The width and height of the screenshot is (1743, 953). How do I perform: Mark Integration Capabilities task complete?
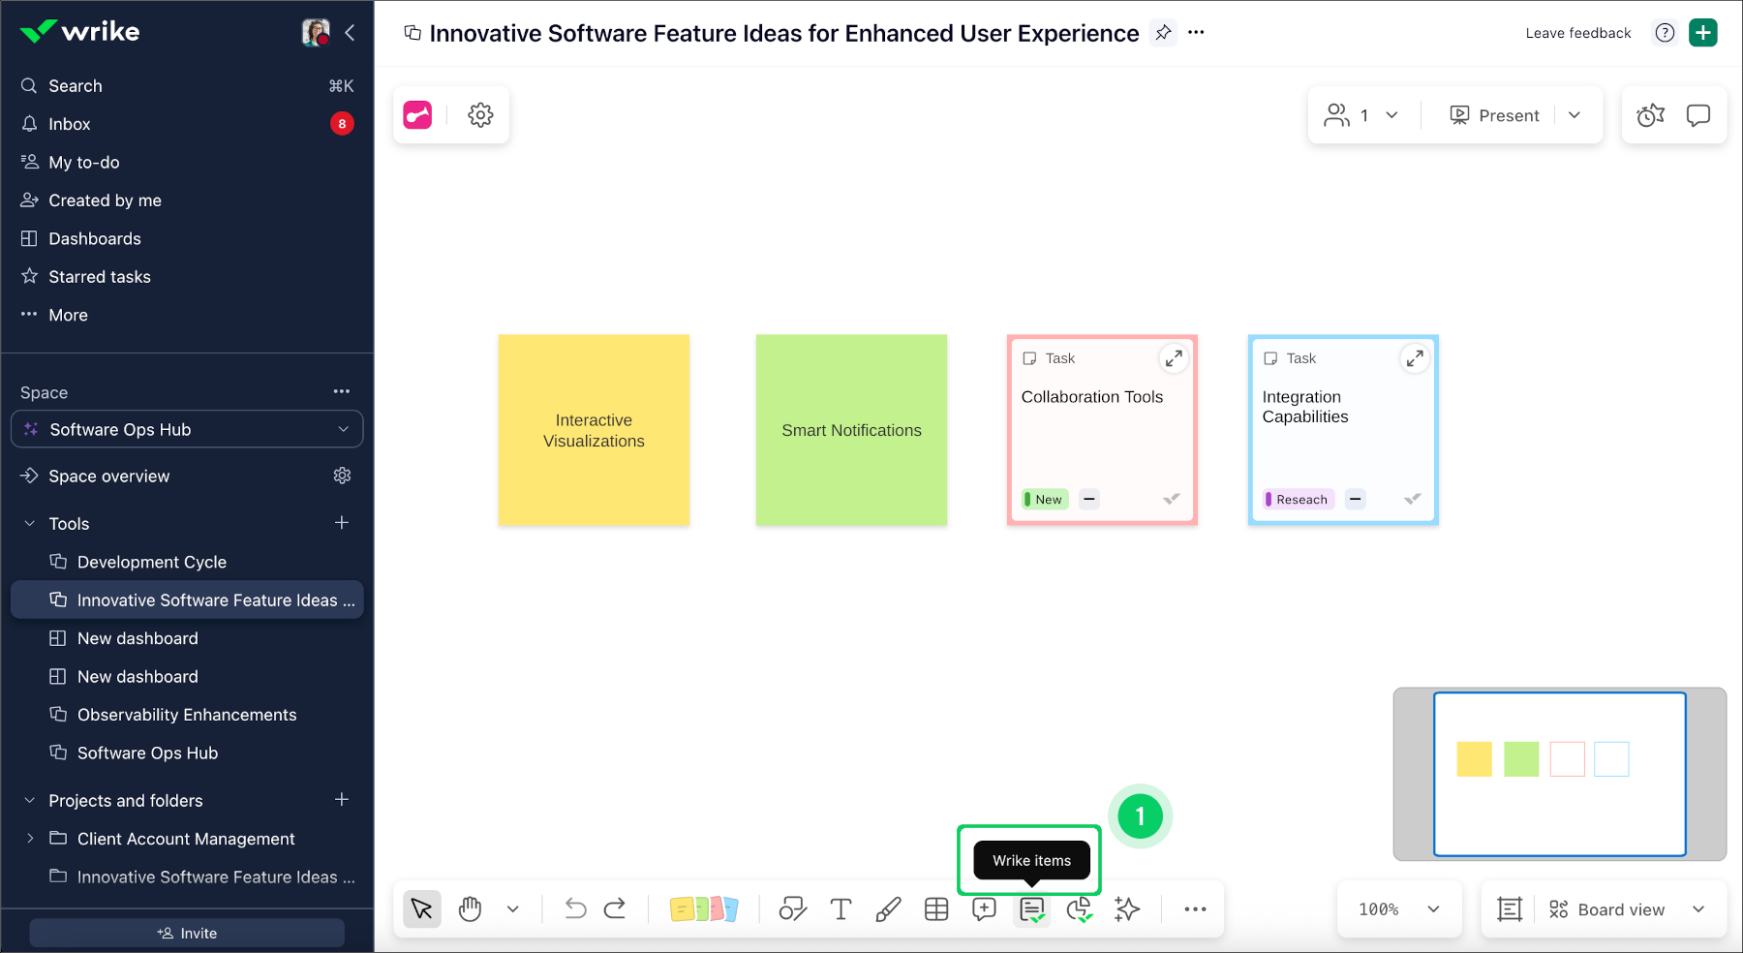pyautogui.click(x=1413, y=499)
